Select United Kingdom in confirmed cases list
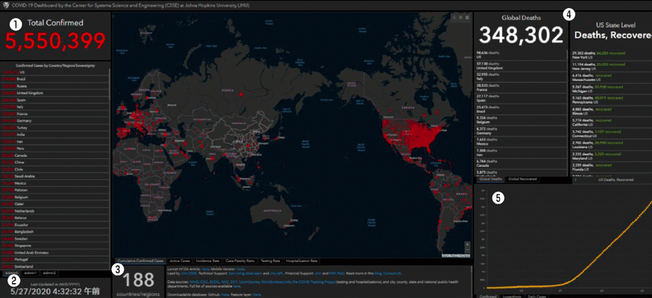652x298 pixels. [55, 93]
